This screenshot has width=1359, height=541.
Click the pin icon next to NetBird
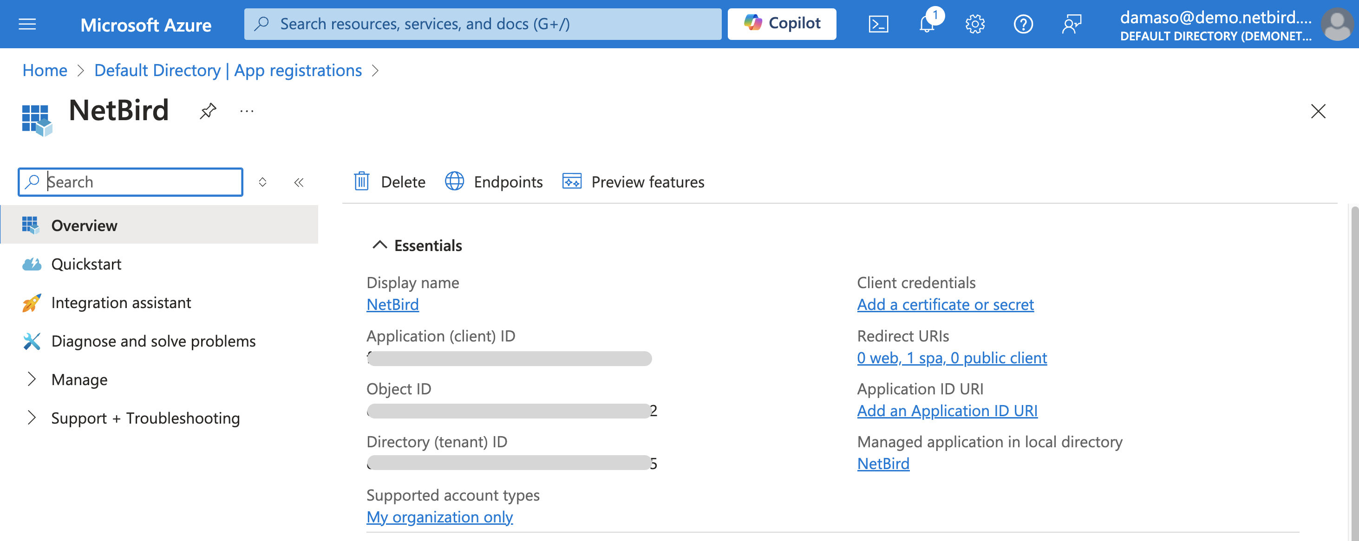(x=207, y=112)
